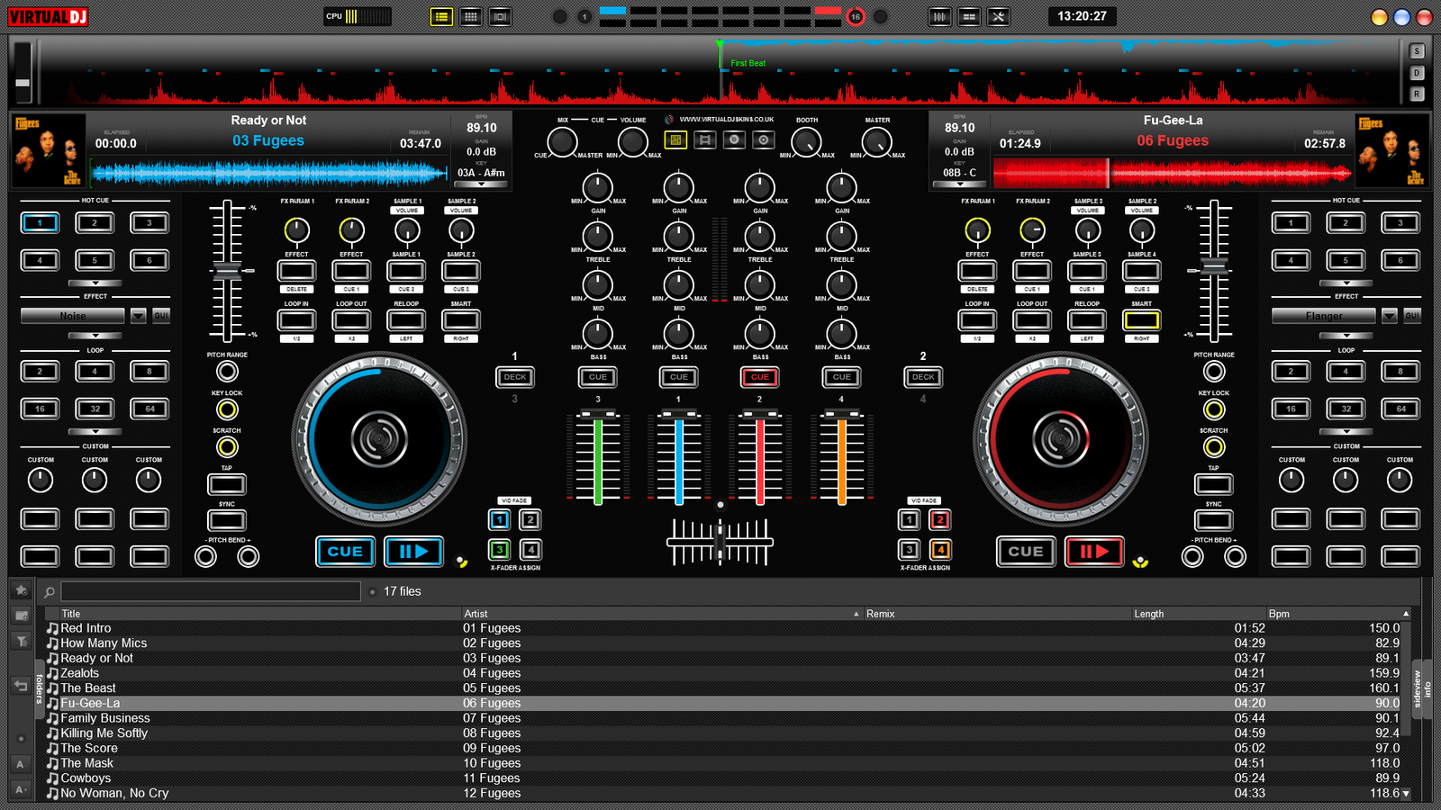Click the D button beside the waveform
The height and width of the screenshot is (810, 1441).
[1417, 73]
